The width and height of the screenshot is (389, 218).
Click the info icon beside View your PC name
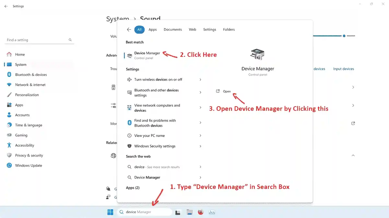click(130, 136)
